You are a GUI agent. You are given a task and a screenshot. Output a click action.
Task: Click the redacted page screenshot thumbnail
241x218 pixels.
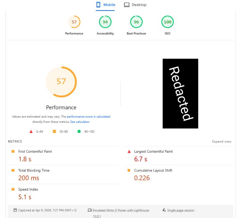point(181,94)
